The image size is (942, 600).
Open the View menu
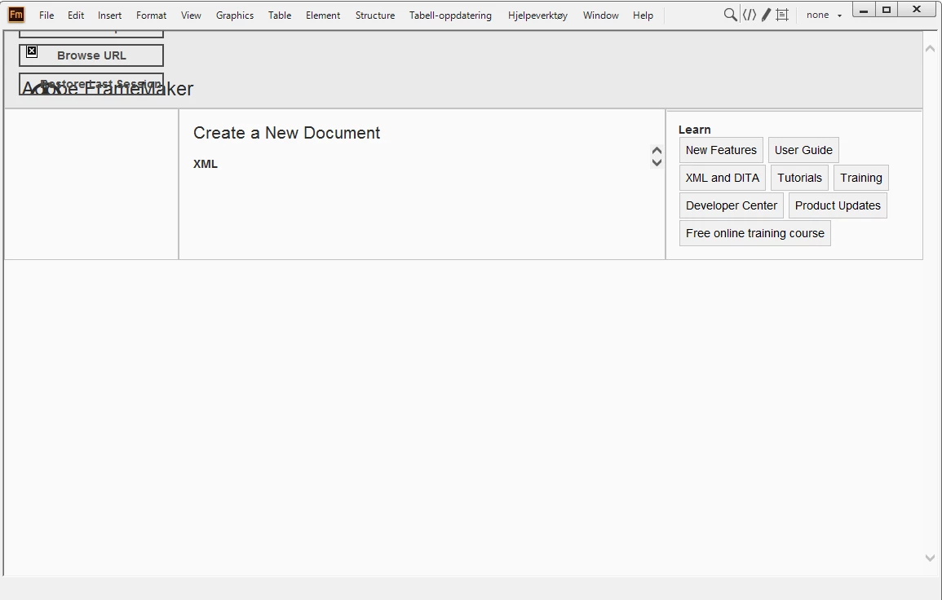tap(191, 15)
